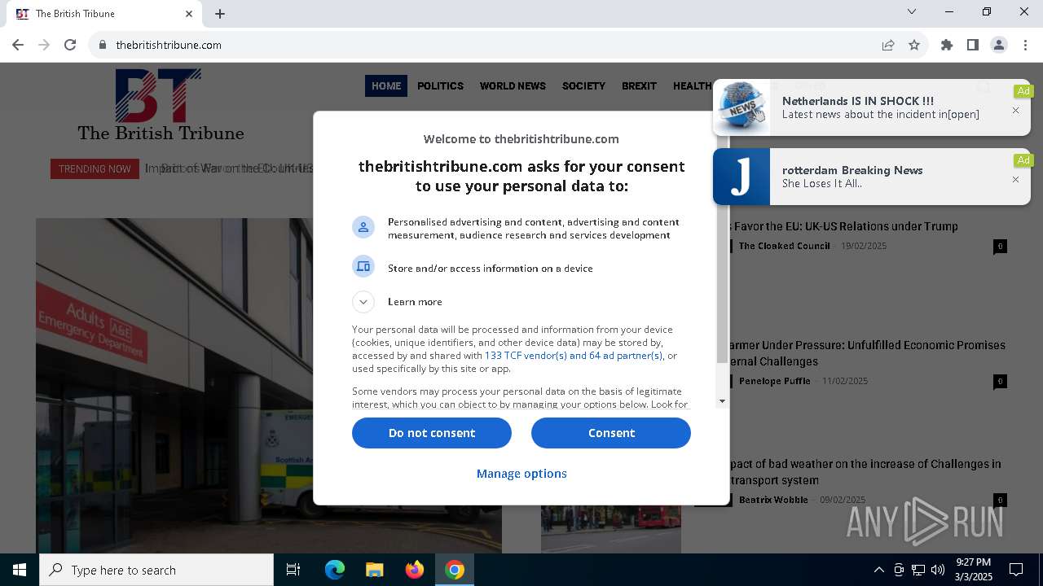Click the store information device icon
This screenshot has height=586, width=1043.
tap(363, 266)
